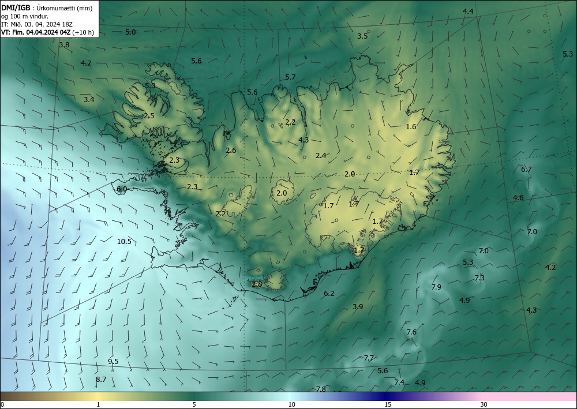Click the 6.0 value at the peninsula tip
This screenshot has height=409, width=577.
tap(121, 189)
